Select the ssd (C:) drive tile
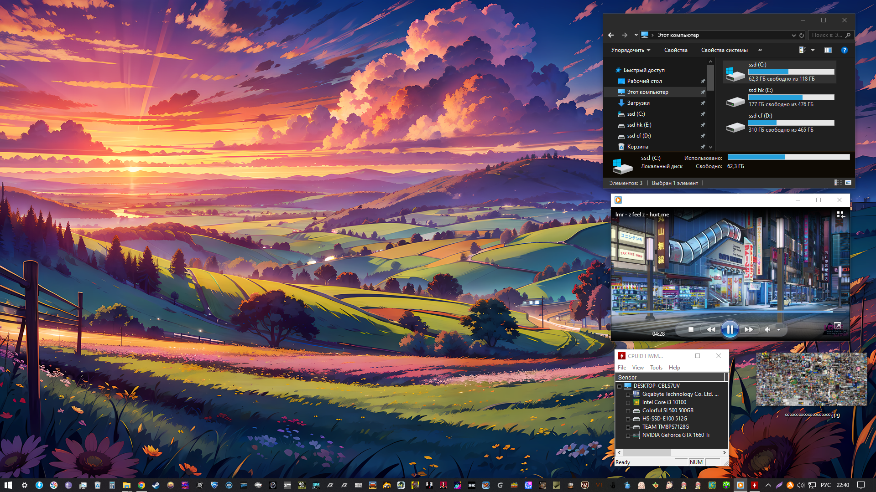This screenshot has height=492, width=876. 780,72
